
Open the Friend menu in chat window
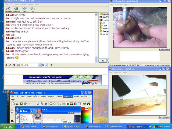click(23, 4)
